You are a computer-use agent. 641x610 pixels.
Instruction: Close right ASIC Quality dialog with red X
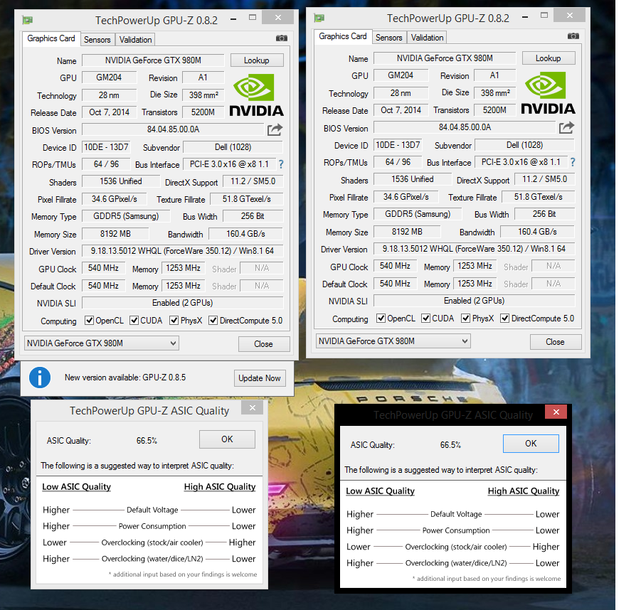(x=556, y=412)
